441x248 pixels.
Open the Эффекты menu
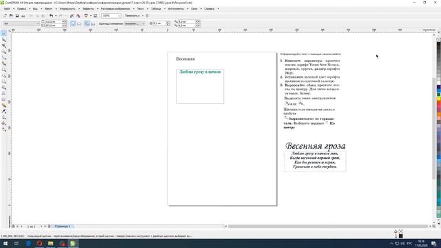pyautogui.click(x=88, y=9)
